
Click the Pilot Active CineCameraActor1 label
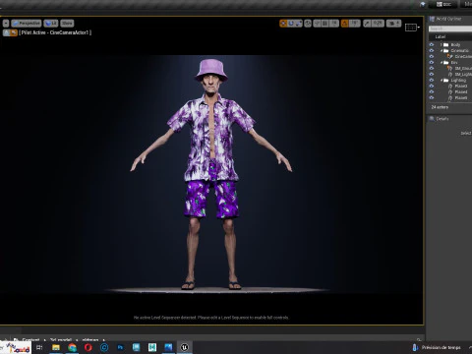(55, 32)
